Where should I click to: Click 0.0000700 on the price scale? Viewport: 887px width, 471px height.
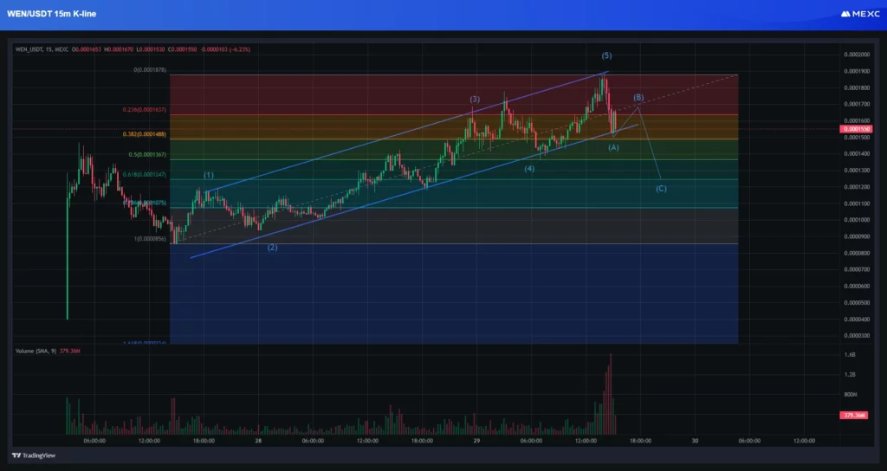(857, 270)
